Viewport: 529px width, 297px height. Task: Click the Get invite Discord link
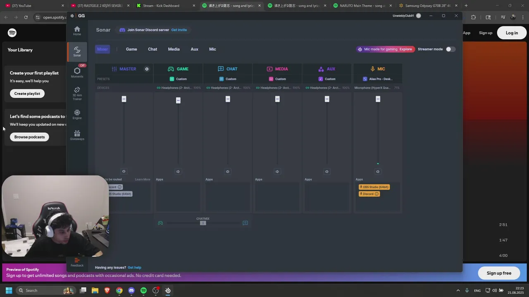click(x=179, y=30)
